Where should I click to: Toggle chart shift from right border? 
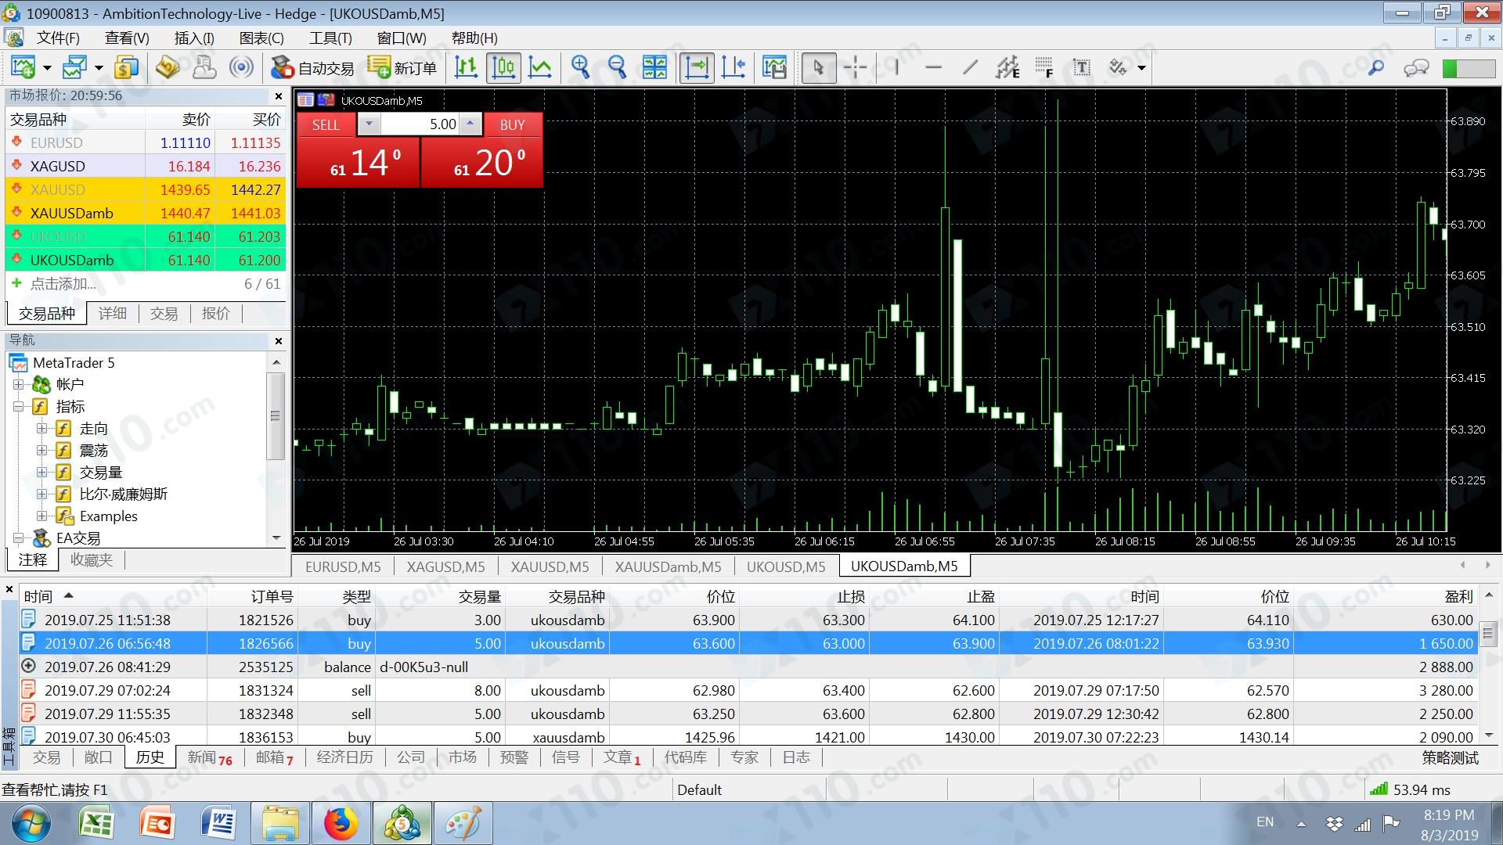click(x=733, y=68)
